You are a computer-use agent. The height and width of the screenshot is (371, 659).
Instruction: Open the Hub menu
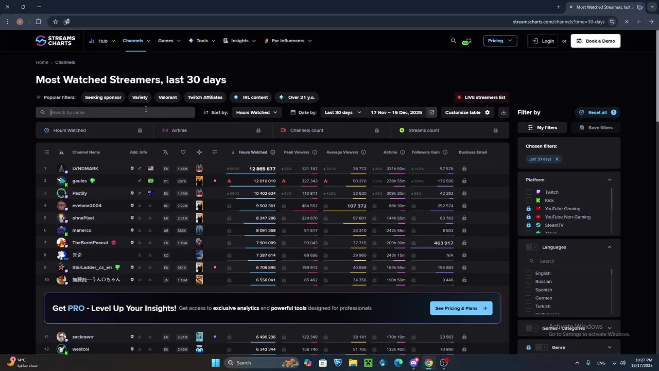(x=102, y=41)
